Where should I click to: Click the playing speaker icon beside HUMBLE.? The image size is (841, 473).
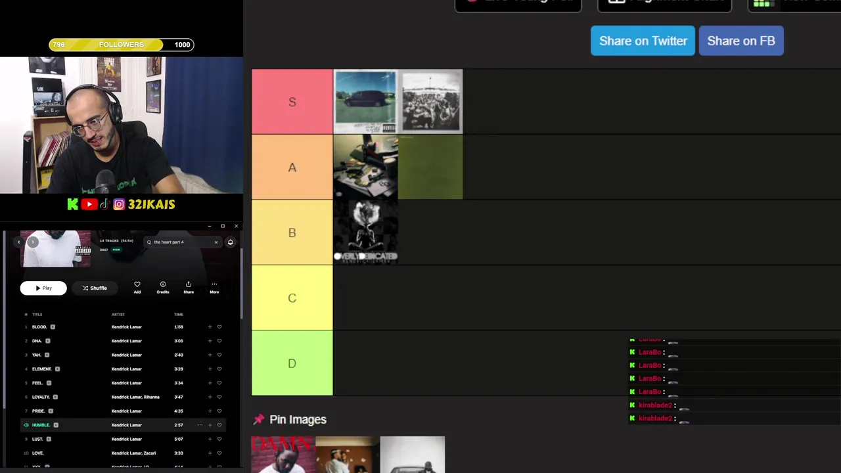tap(26, 425)
